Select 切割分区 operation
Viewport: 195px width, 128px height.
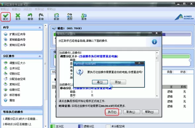tap(15, 74)
